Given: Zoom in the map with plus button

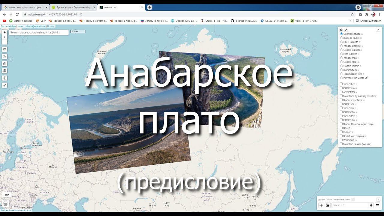Looking at the screenshot, I should click(x=5, y=32).
